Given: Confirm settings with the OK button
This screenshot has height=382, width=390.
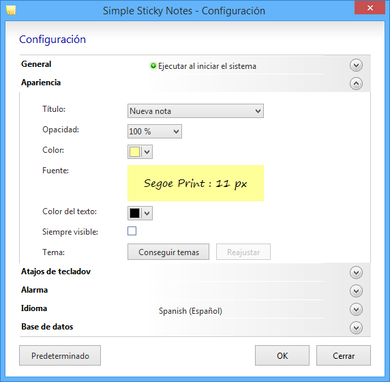Looking at the screenshot, I should 282,355.
